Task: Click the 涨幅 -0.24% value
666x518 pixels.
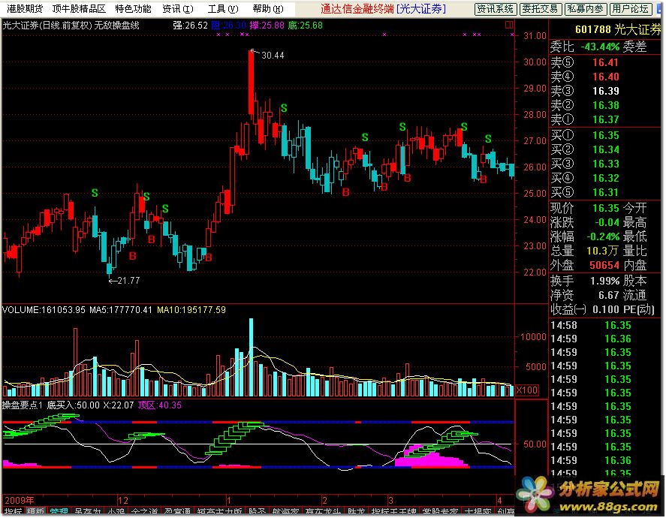Action: [603, 236]
